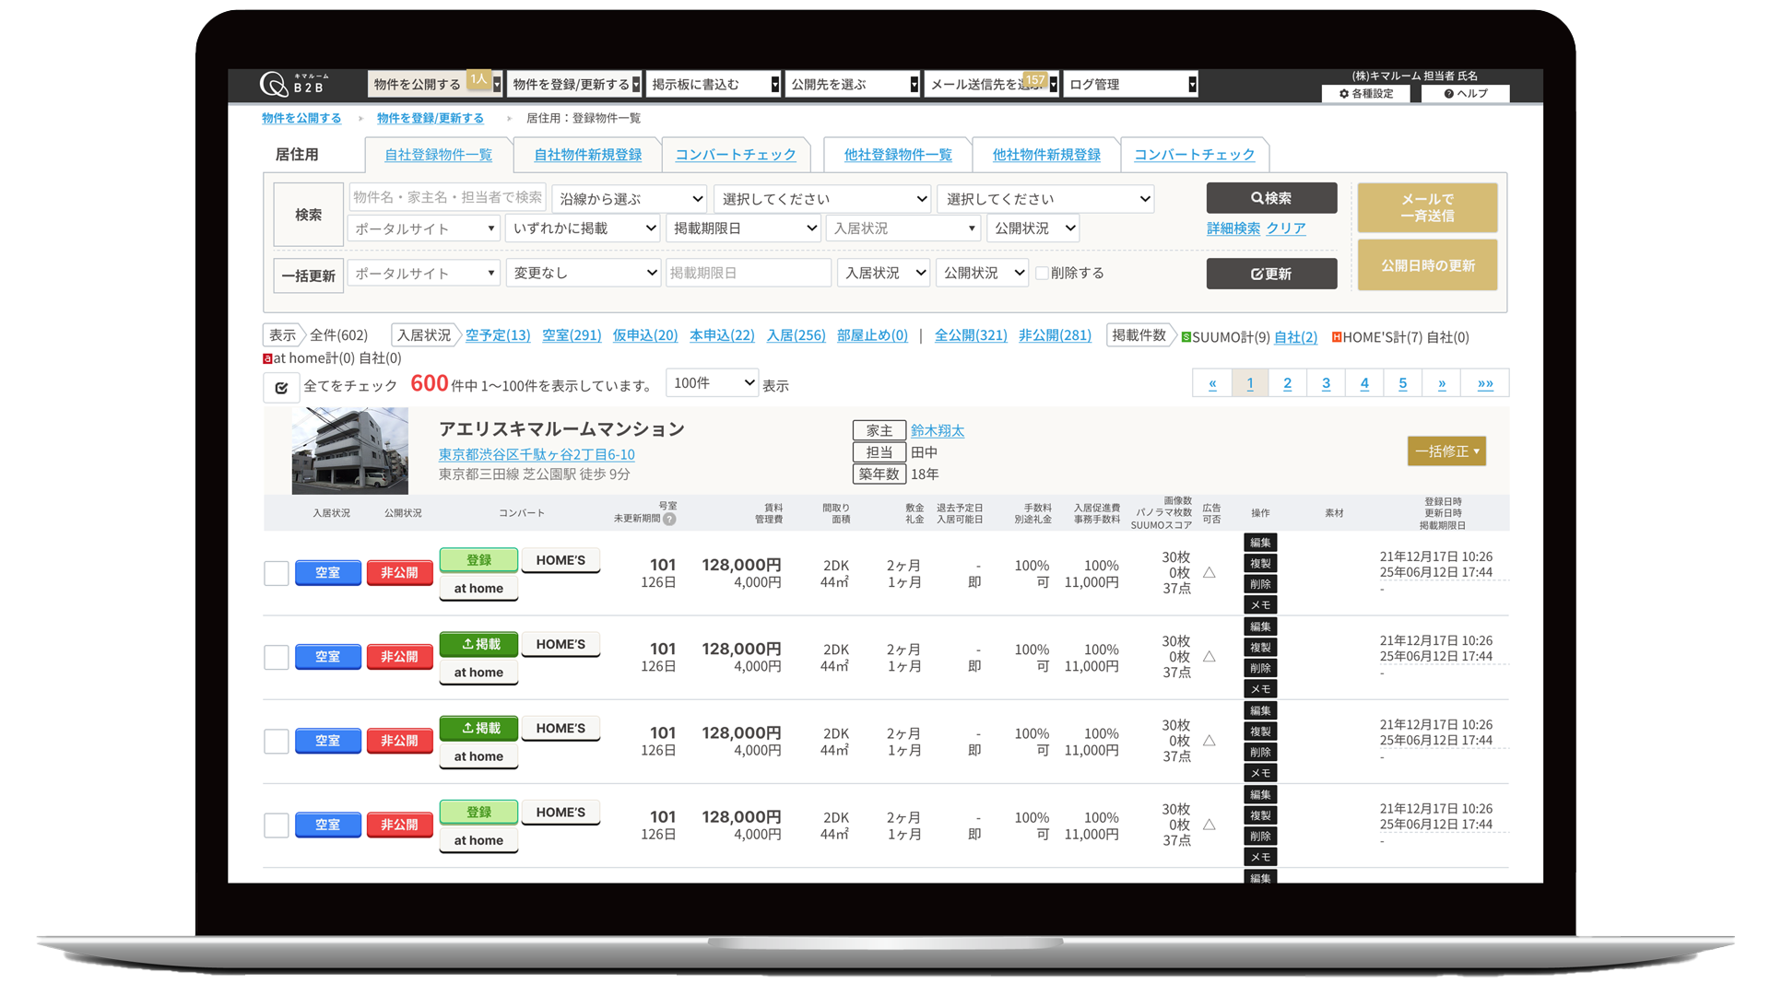
Task: Switch to the 他社登録物件一覧 tab
Action: coord(896,155)
